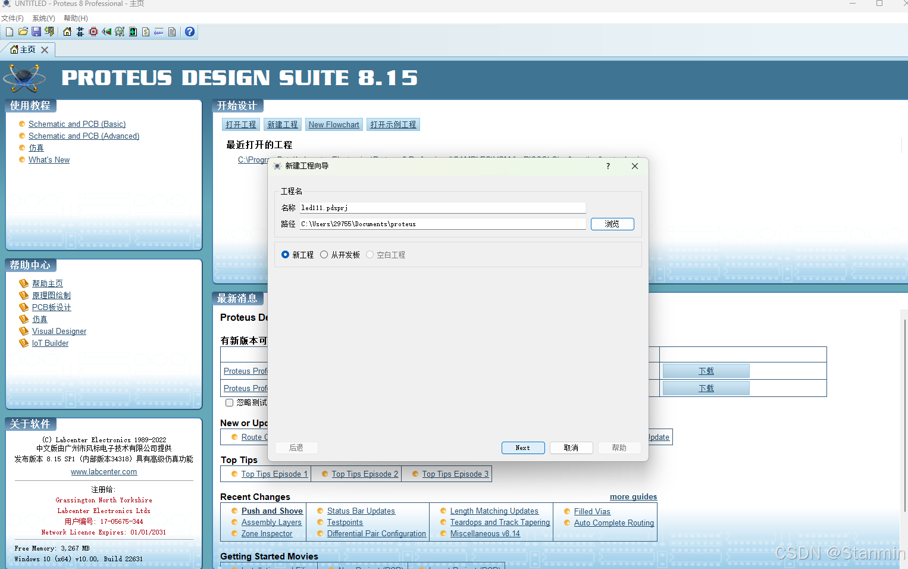Open the 系统(Y) menu

pos(43,18)
